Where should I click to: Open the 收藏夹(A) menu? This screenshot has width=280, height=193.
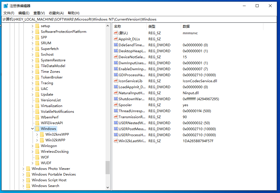click(56, 13)
